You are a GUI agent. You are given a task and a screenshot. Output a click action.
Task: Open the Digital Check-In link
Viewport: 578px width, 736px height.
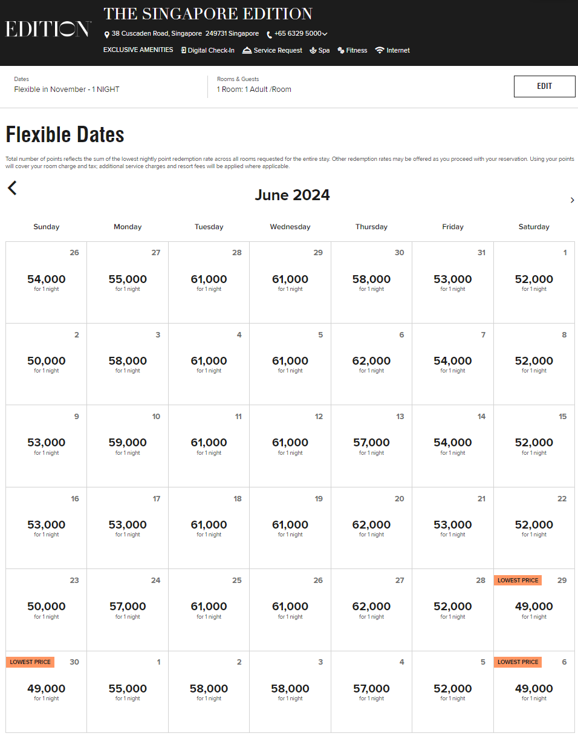[x=207, y=50]
